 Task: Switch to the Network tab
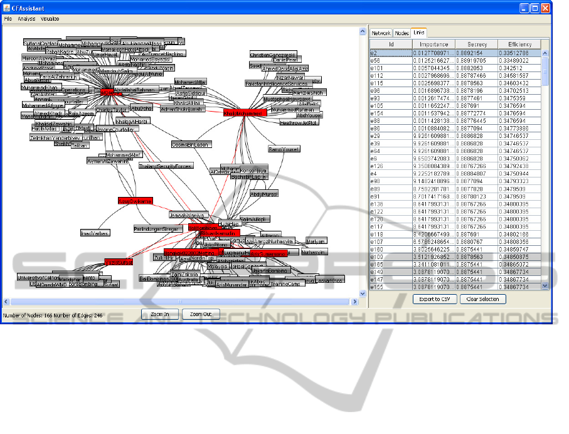pyautogui.click(x=381, y=33)
